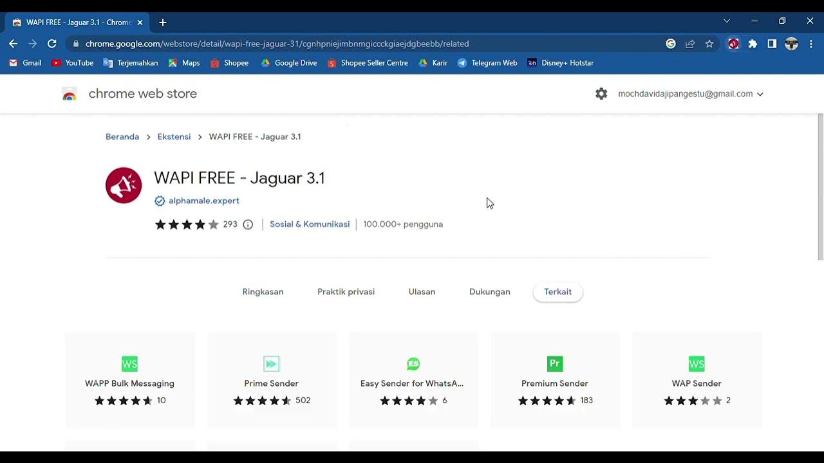
Task: Switch to the Ringkasan tab
Action: click(x=263, y=292)
